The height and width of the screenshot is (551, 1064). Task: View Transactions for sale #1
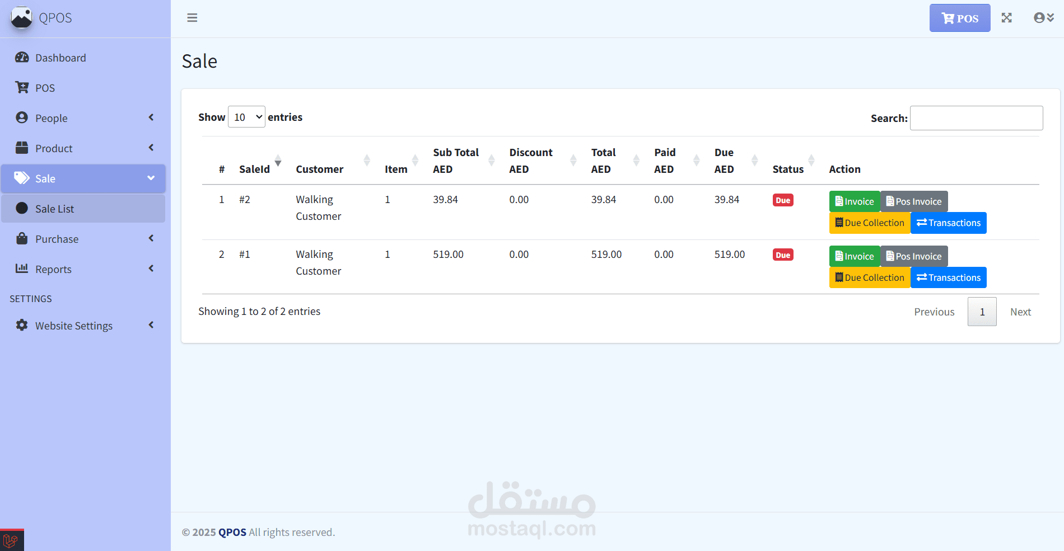pos(949,277)
